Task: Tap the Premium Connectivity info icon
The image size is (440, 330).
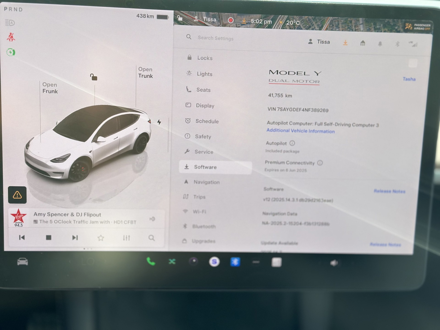Action: 320,163
